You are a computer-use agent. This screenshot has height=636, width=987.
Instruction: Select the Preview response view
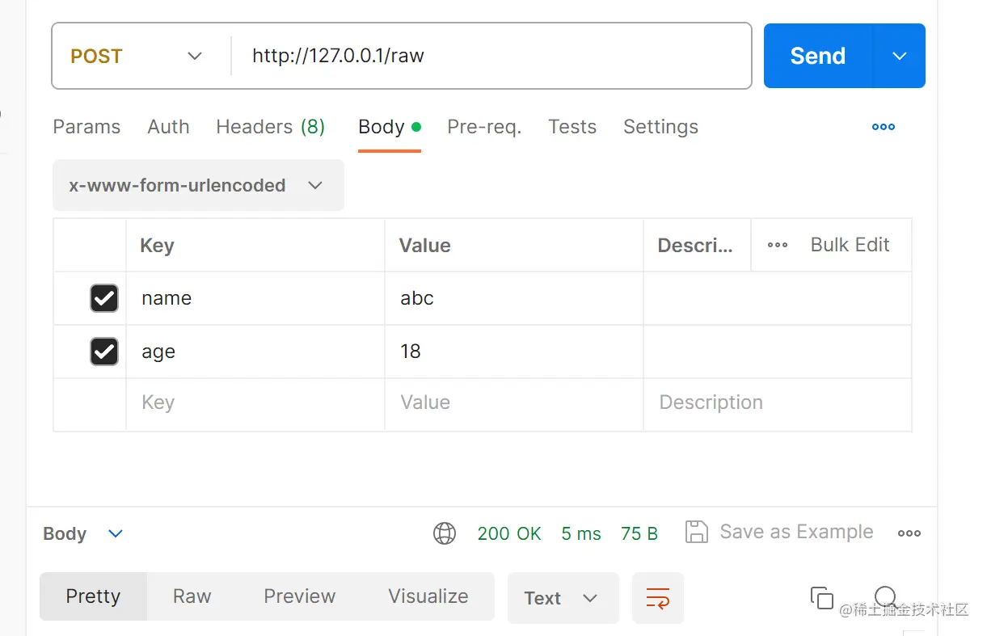pos(299,596)
